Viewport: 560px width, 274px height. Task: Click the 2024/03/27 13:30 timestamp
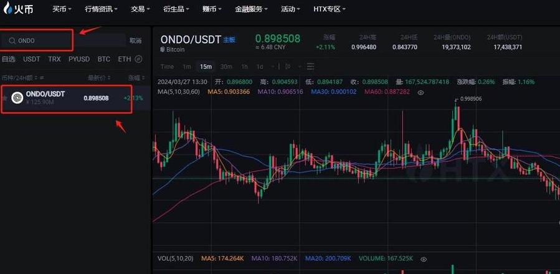tap(182, 82)
